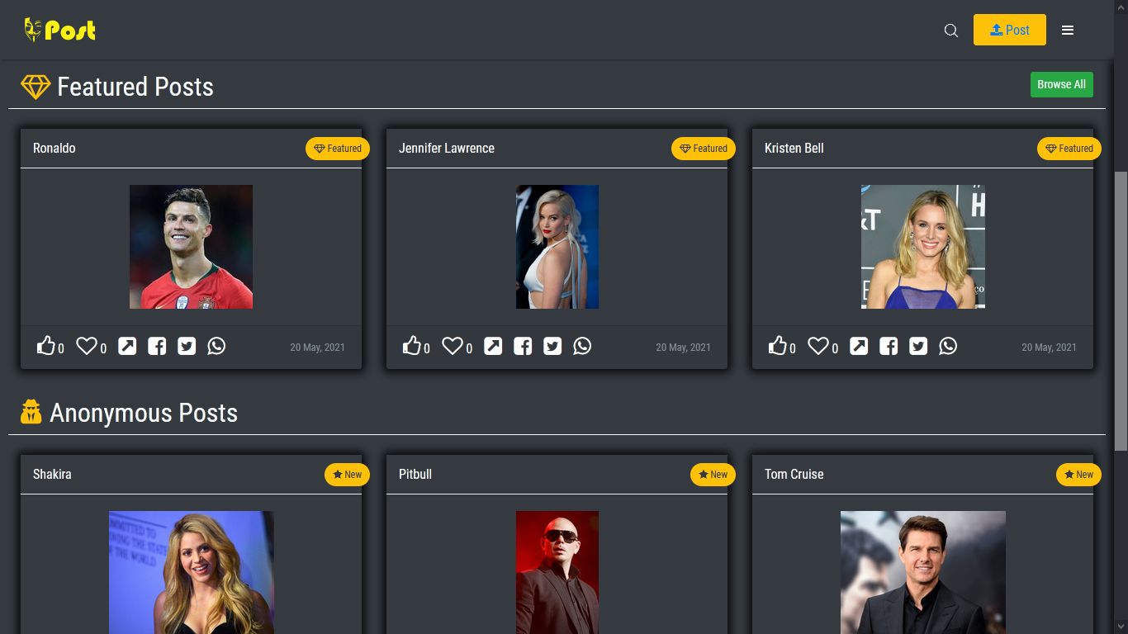Click the Browse All button
Viewport: 1128px width, 634px height.
tap(1061, 84)
